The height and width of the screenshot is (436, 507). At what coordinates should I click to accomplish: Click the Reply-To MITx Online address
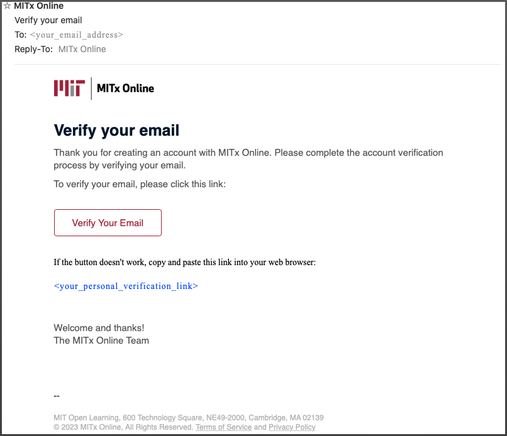coord(82,49)
